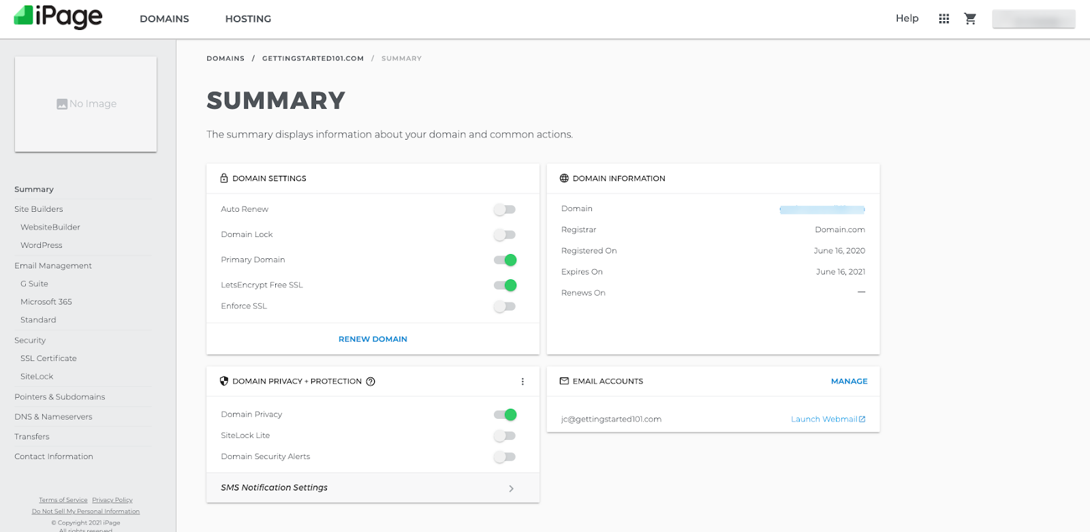Go to GETTINGSTARTED101.COM breadcrumb
The width and height of the screenshot is (1090, 532).
[313, 59]
